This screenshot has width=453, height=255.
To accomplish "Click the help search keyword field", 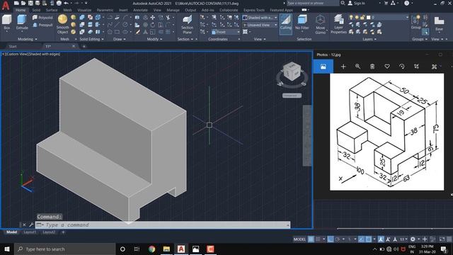I will 313,3.
